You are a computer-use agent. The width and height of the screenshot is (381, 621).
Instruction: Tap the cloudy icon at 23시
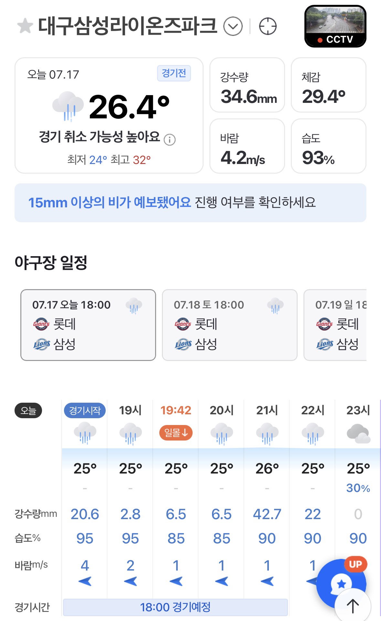pyautogui.click(x=358, y=433)
